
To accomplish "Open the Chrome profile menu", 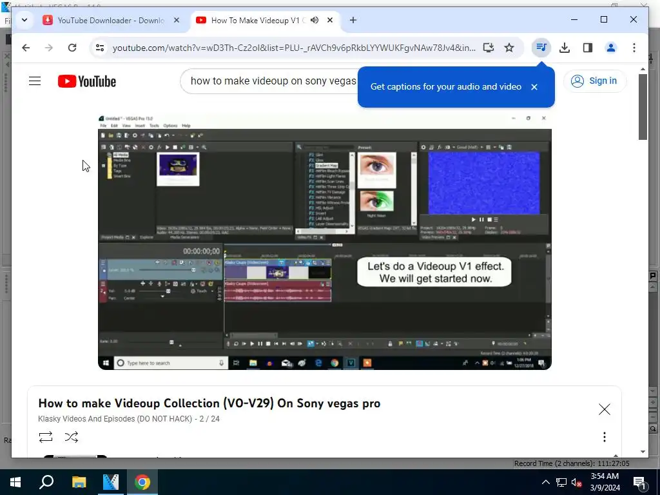I will [611, 48].
